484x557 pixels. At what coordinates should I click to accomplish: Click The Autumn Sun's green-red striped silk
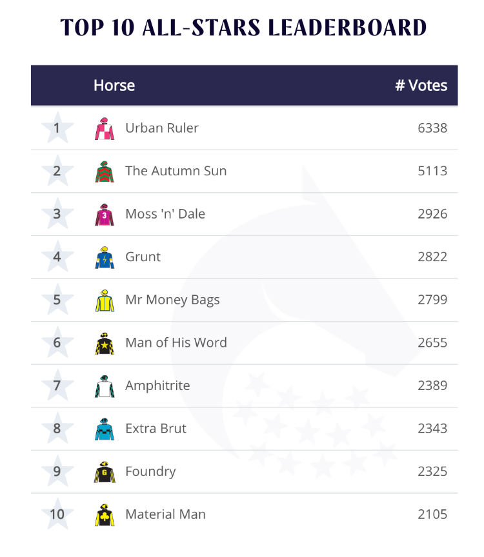click(105, 171)
